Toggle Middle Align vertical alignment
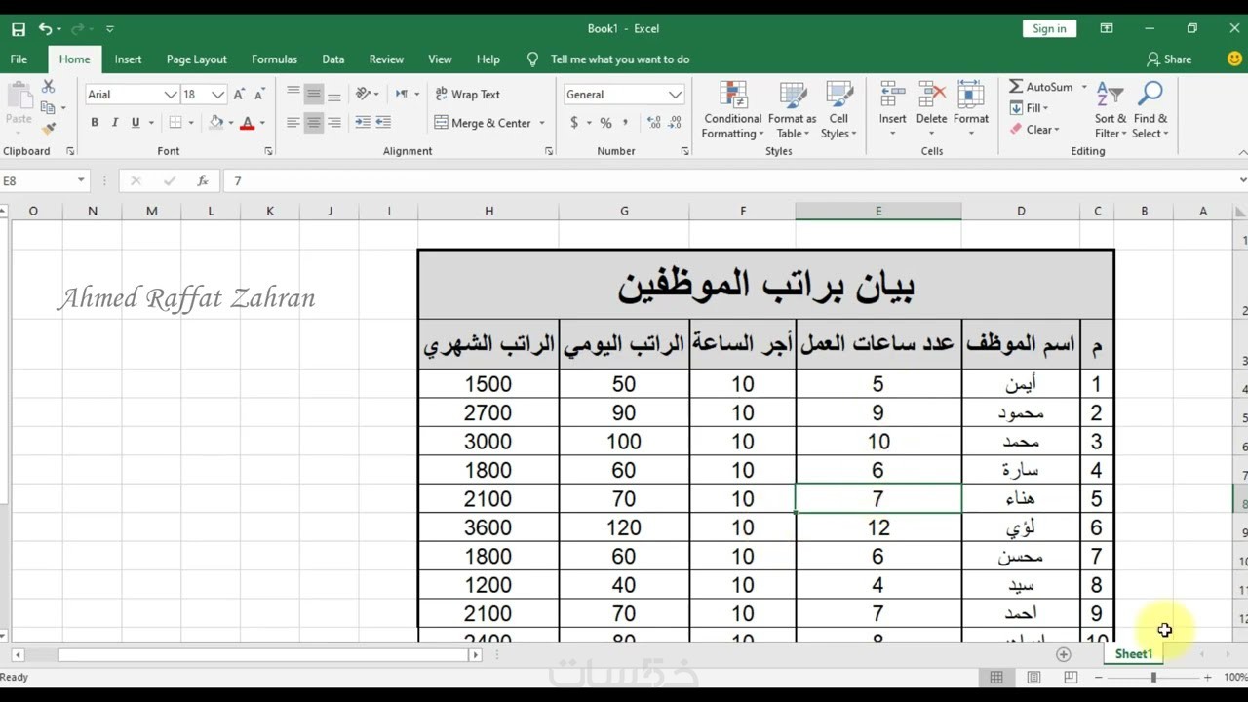This screenshot has width=1248, height=702. pos(313,95)
